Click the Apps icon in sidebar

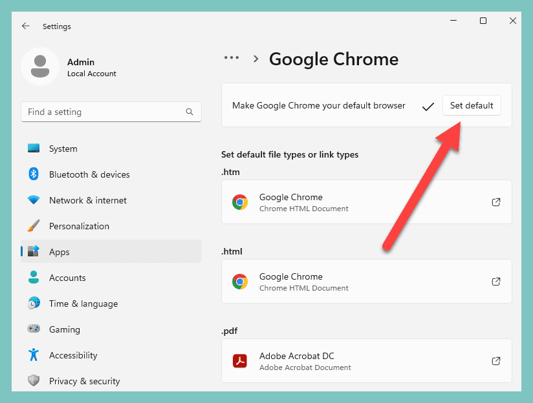pyautogui.click(x=34, y=252)
